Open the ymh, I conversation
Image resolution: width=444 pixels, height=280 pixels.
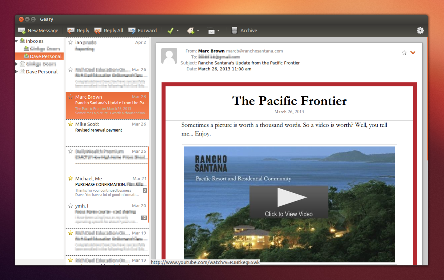pyautogui.click(x=107, y=215)
